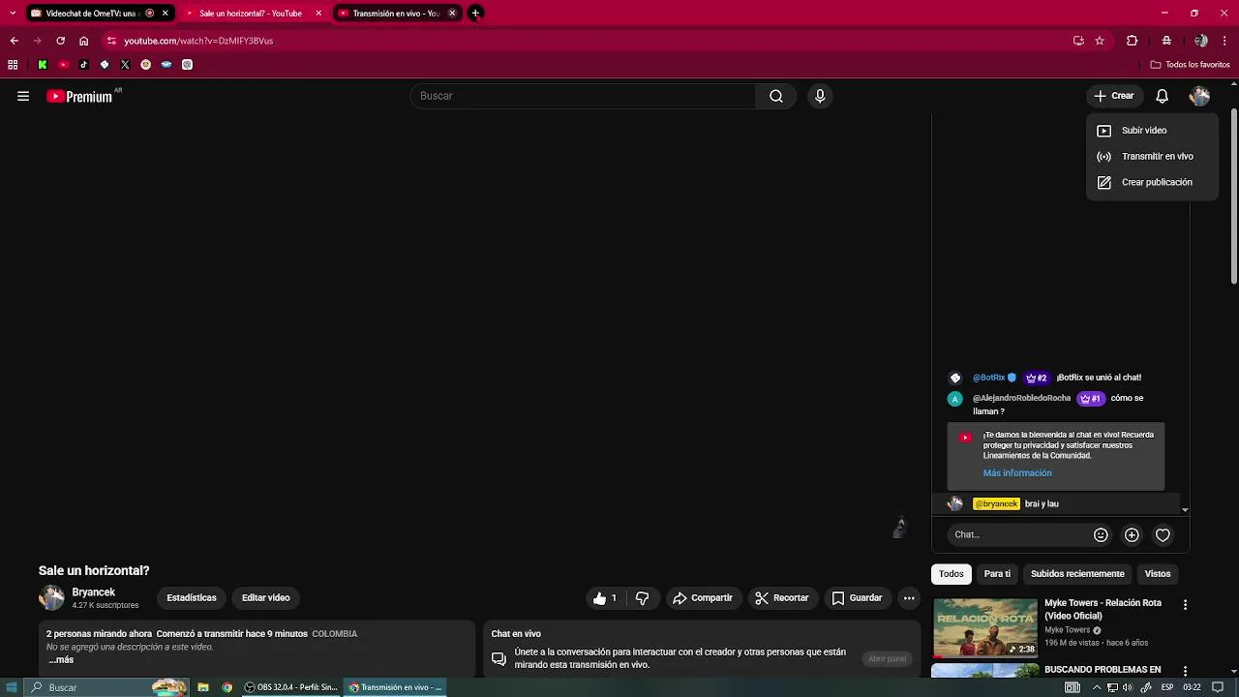Open the Crear dropdown button

tap(1114, 96)
